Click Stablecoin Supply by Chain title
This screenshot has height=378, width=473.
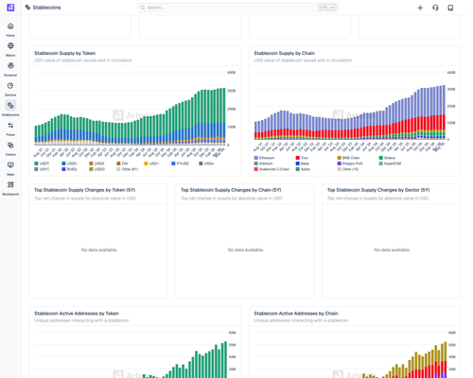[285, 53]
